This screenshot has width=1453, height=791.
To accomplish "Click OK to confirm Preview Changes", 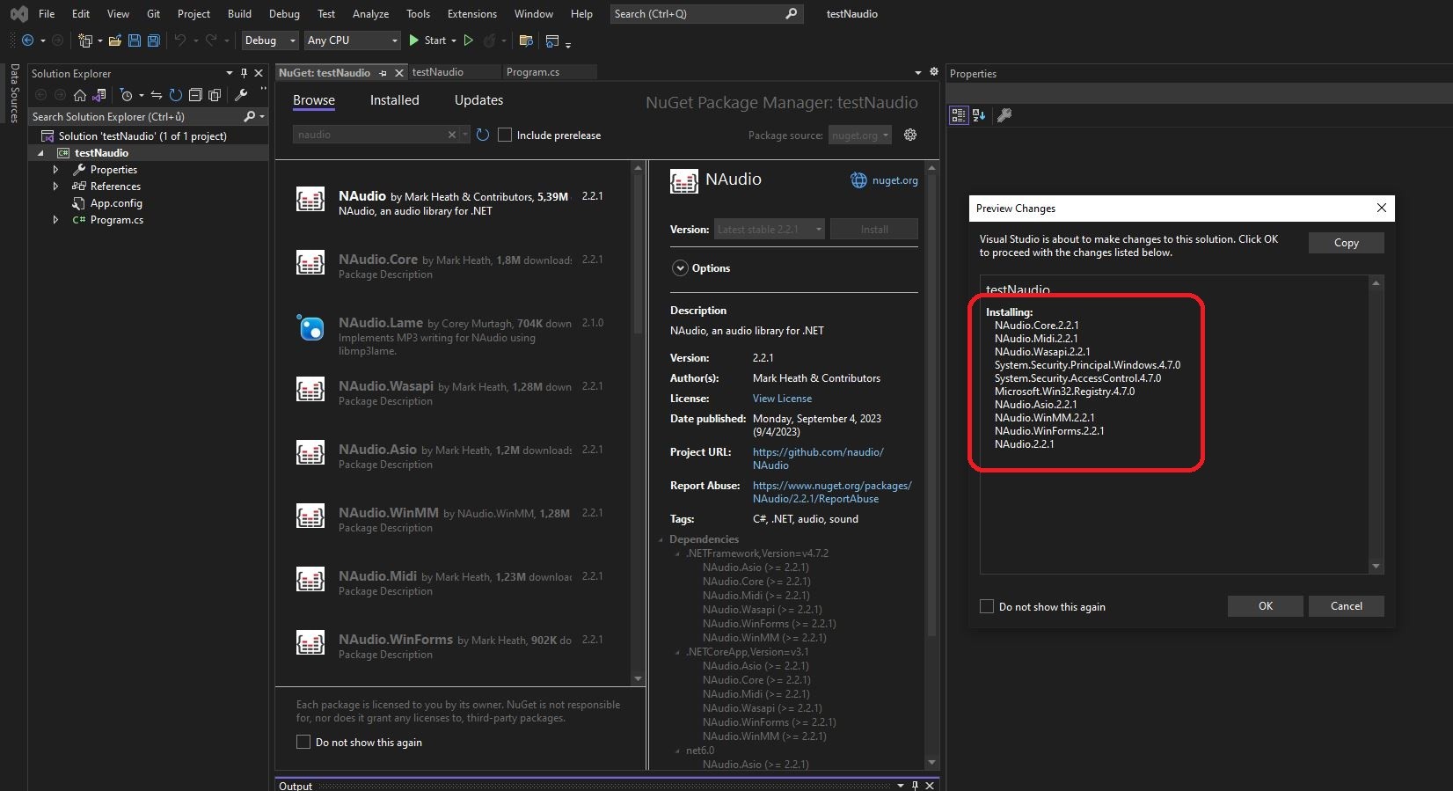I will pyautogui.click(x=1265, y=606).
